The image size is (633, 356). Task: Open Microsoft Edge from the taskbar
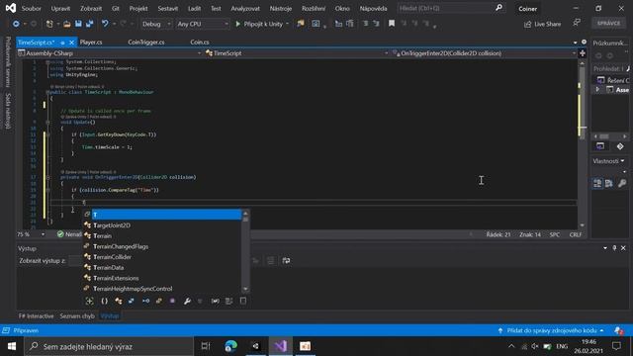coord(230,346)
